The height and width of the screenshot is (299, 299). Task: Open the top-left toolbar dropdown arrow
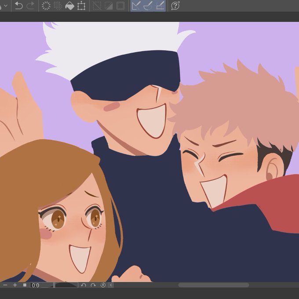[6, 6]
